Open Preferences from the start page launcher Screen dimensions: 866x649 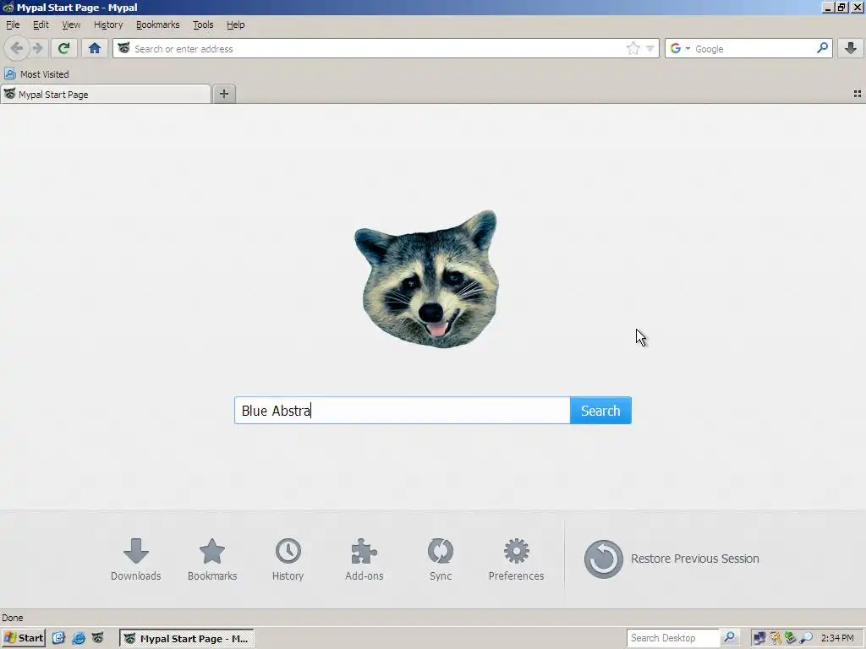516,559
